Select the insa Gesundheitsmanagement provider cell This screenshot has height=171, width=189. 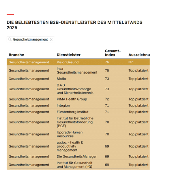click(x=77, y=71)
